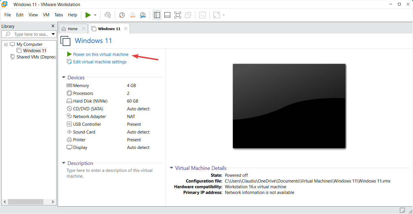
Task: Open the snapshot manager wrench icon
Action: [x=143, y=15]
